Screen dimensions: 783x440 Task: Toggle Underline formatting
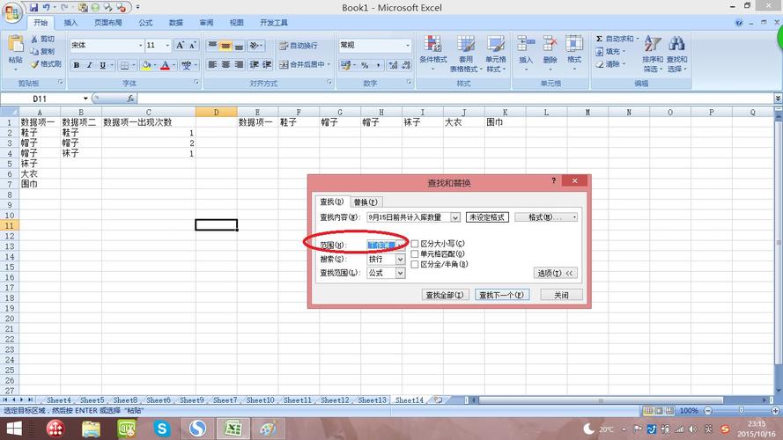pos(102,65)
